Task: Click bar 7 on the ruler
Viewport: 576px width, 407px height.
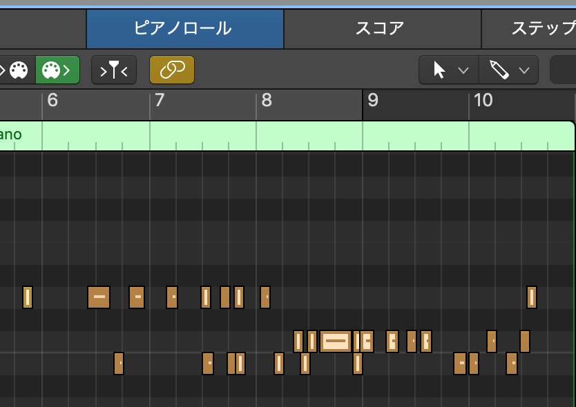Action: pyautogui.click(x=160, y=100)
